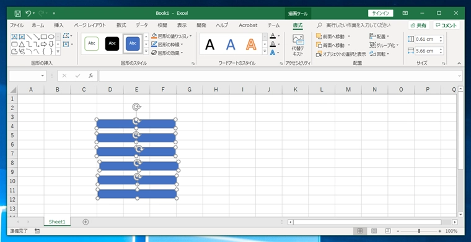Open the Shape Fill (図形の塗りつぶし) dropdown

(x=172, y=36)
